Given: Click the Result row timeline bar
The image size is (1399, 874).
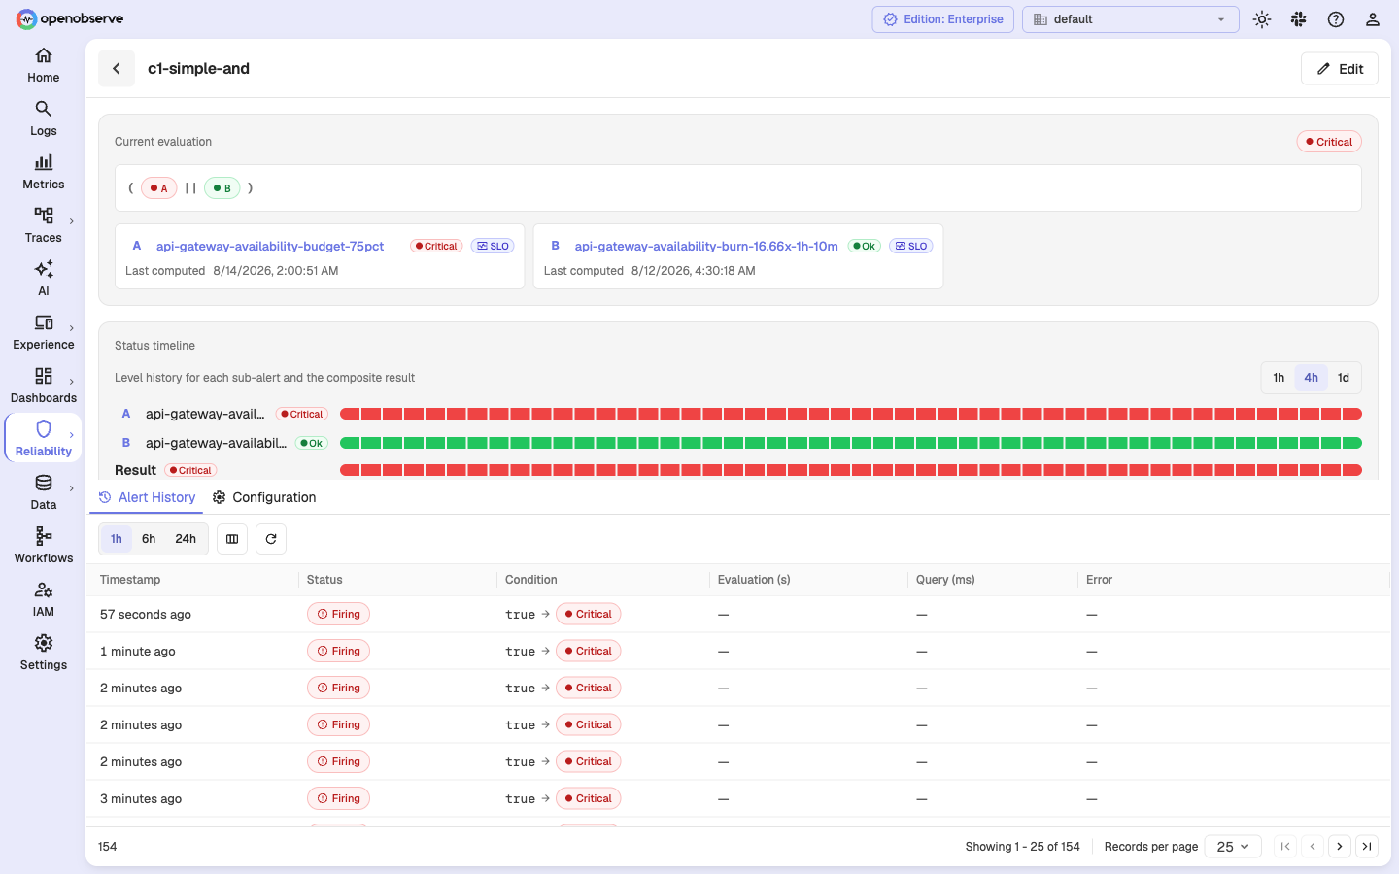Looking at the screenshot, I should coord(851,470).
